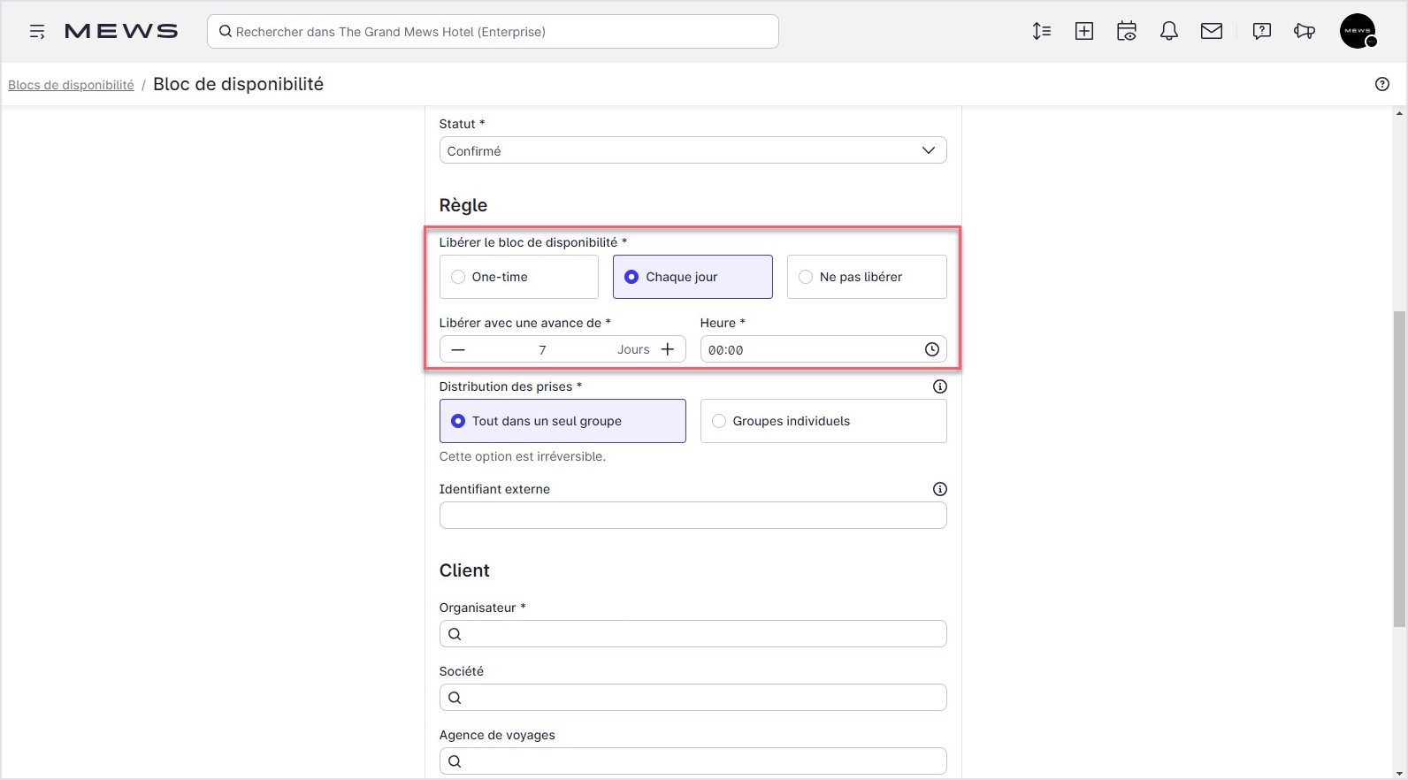Show info for Distribution des prises
Image resolution: width=1408 pixels, height=780 pixels.
939,386
